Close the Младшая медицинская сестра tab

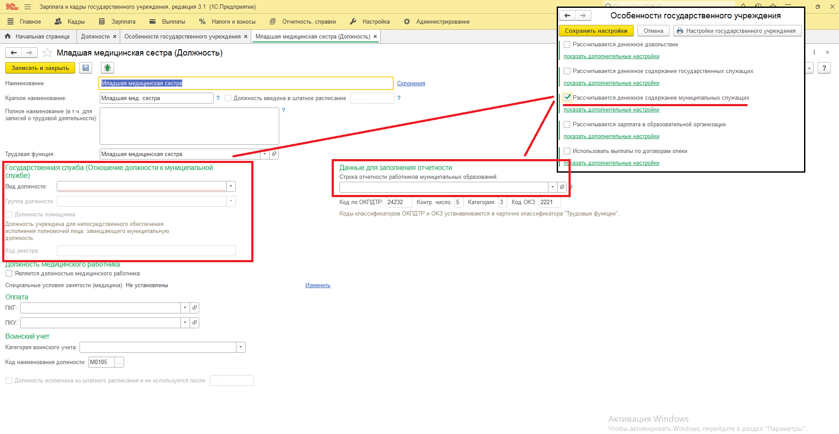[375, 37]
